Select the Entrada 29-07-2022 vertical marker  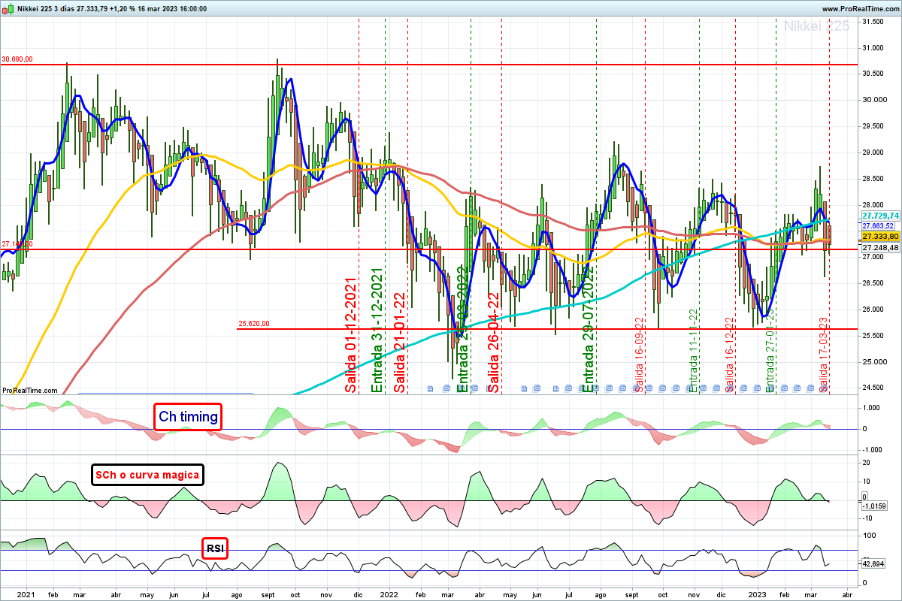tap(589, 329)
